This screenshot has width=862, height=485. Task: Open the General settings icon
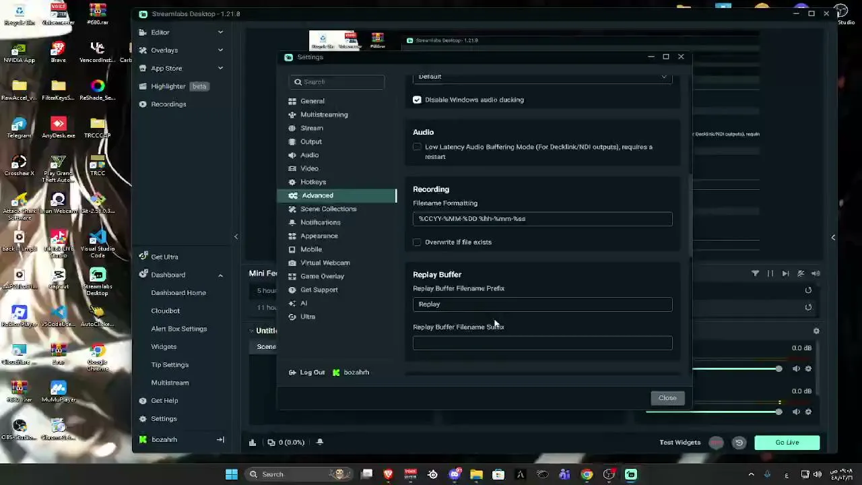coord(292,101)
